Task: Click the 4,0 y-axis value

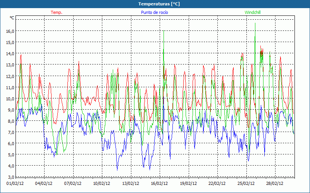Action: [x=11, y=166]
